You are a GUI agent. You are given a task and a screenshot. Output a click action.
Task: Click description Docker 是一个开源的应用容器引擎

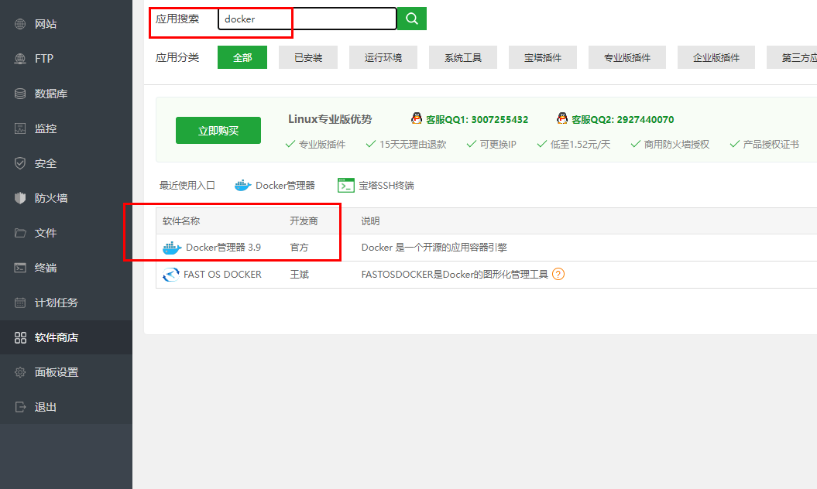click(434, 248)
